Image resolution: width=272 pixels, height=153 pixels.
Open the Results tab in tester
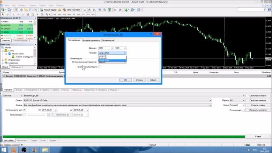[x=22, y=141]
